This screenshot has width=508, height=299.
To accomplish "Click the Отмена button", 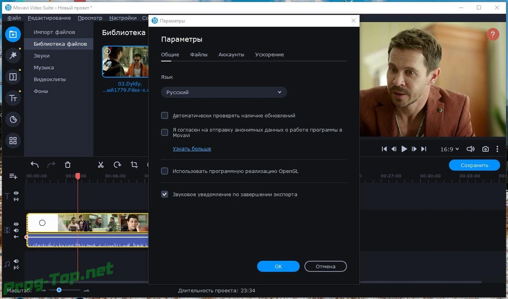I will click(326, 266).
